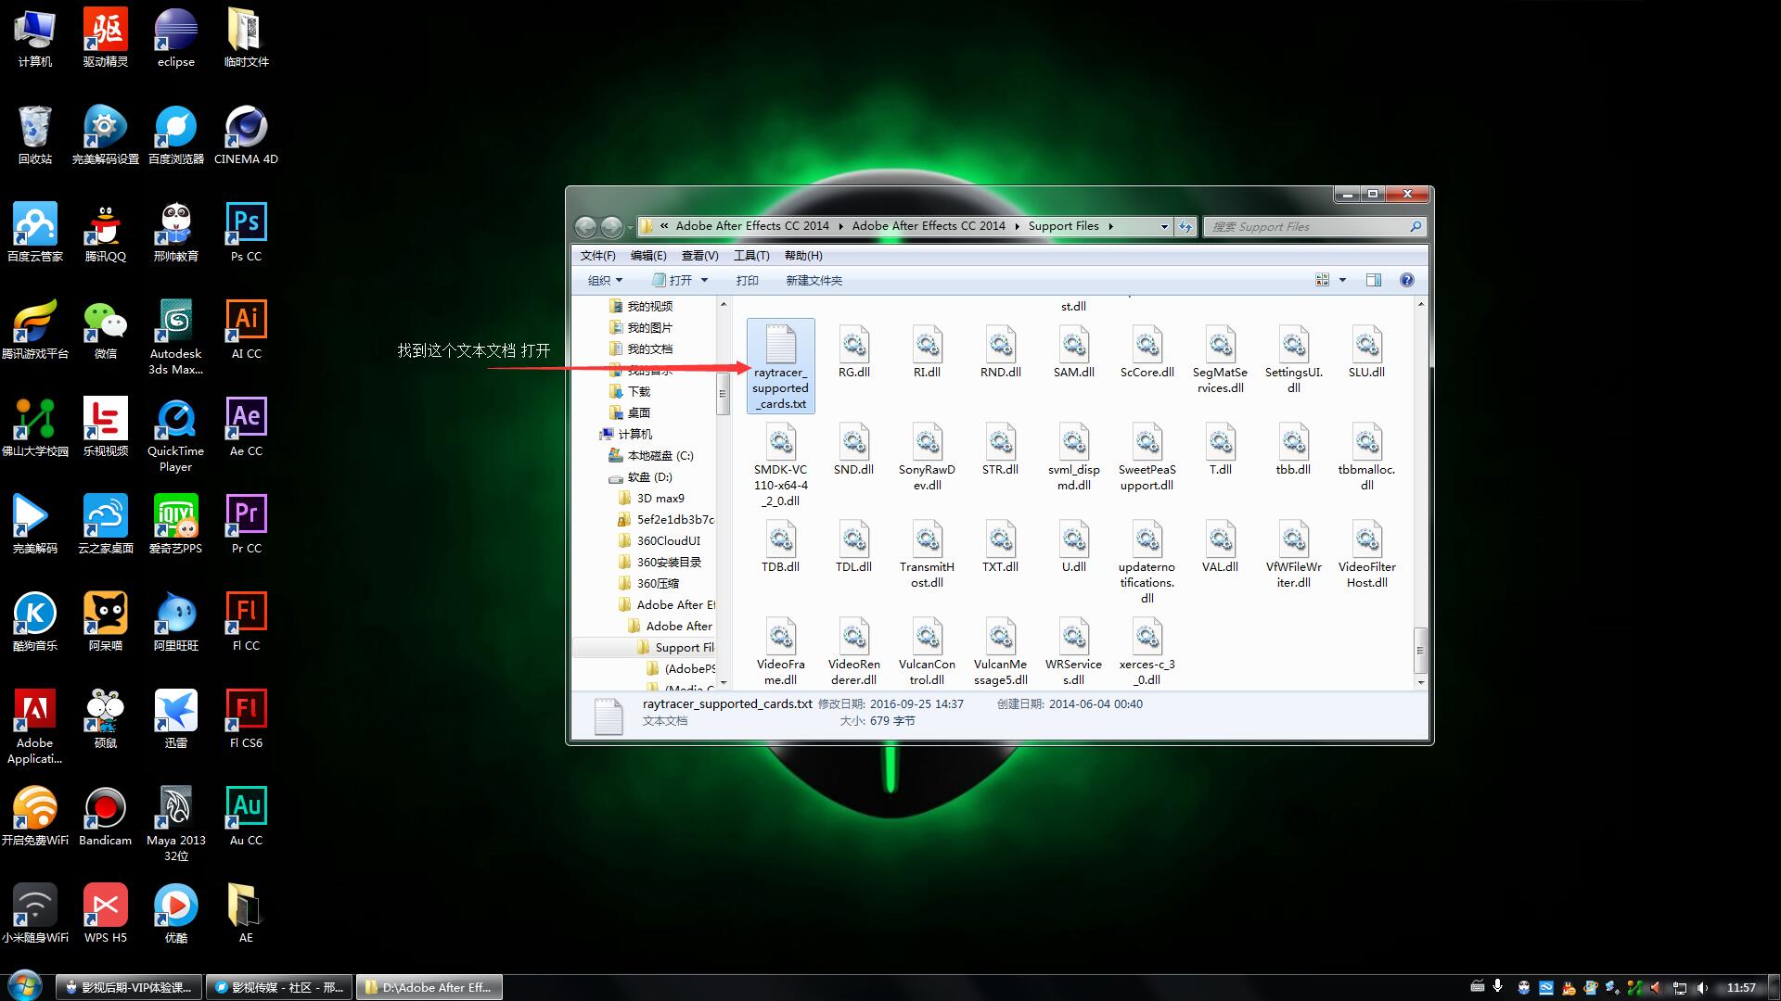
Task: Click the 打印 print button
Action: (x=747, y=280)
